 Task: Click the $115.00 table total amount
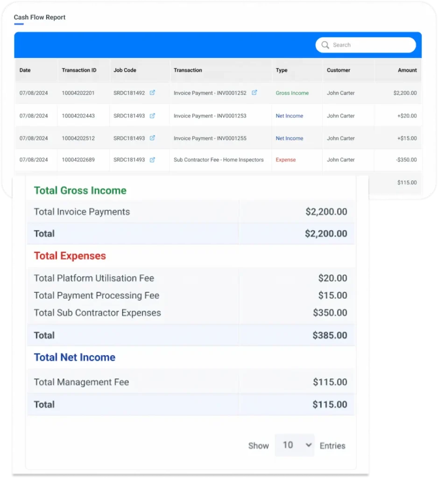(407, 183)
